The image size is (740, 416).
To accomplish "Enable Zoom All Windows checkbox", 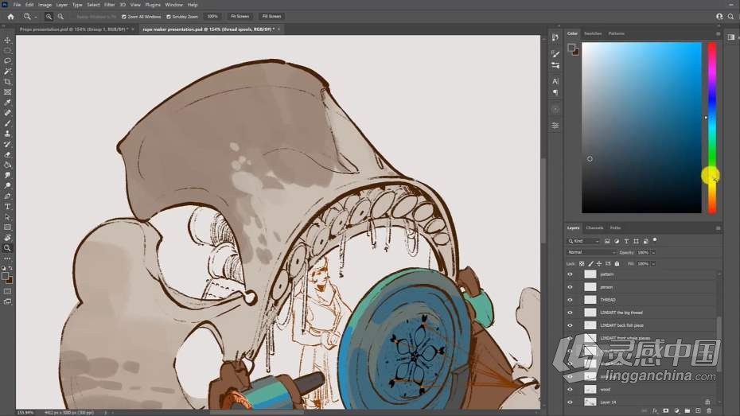I will pyautogui.click(x=124, y=16).
